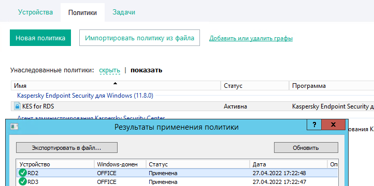The width and height of the screenshot is (374, 186).
Task: Select the Политики tab
Action: click(82, 12)
